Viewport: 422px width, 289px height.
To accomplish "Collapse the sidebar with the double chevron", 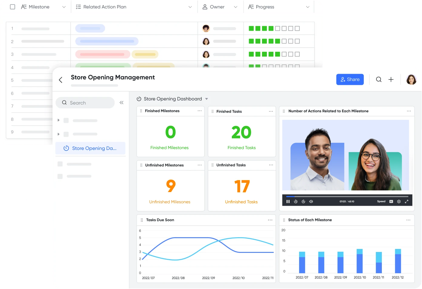I will pyautogui.click(x=121, y=103).
